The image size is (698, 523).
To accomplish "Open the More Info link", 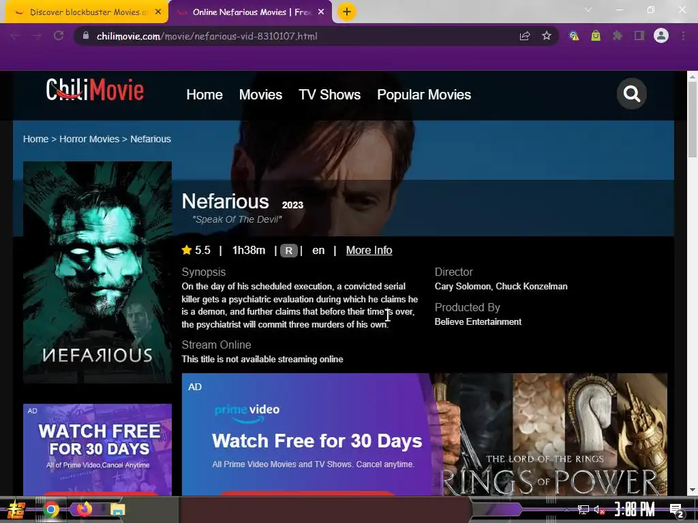I will tap(369, 251).
